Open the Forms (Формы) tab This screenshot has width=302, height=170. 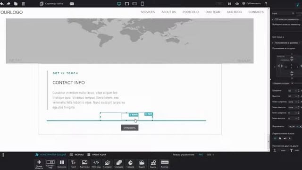point(76,154)
